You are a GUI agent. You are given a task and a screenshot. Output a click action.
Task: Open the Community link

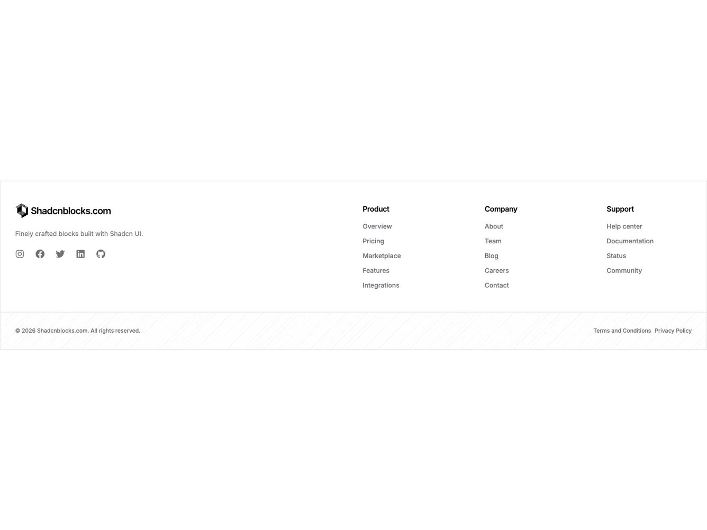624,271
